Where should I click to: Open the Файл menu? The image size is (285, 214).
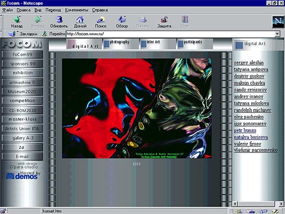(7, 10)
